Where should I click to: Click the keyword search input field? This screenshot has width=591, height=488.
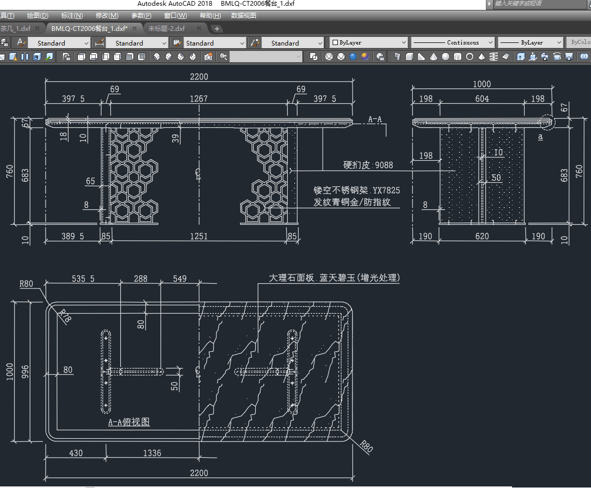click(539, 4)
